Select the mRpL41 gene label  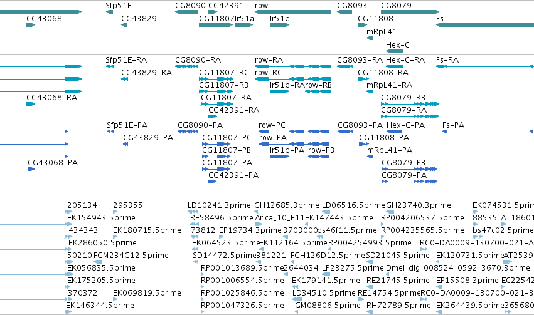click(382, 32)
